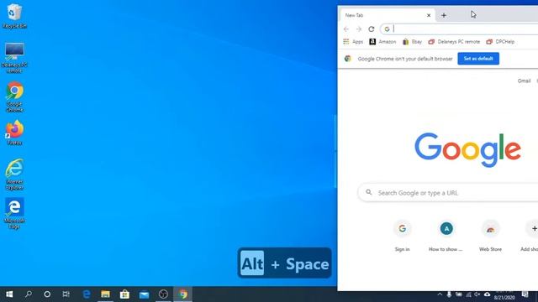Open the Action Center notifications icon
Screen dimensions: 538x302
[x=525, y=294]
